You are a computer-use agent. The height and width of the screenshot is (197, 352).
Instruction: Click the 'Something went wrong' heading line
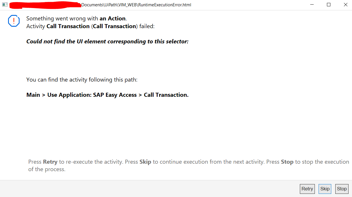(76, 18)
